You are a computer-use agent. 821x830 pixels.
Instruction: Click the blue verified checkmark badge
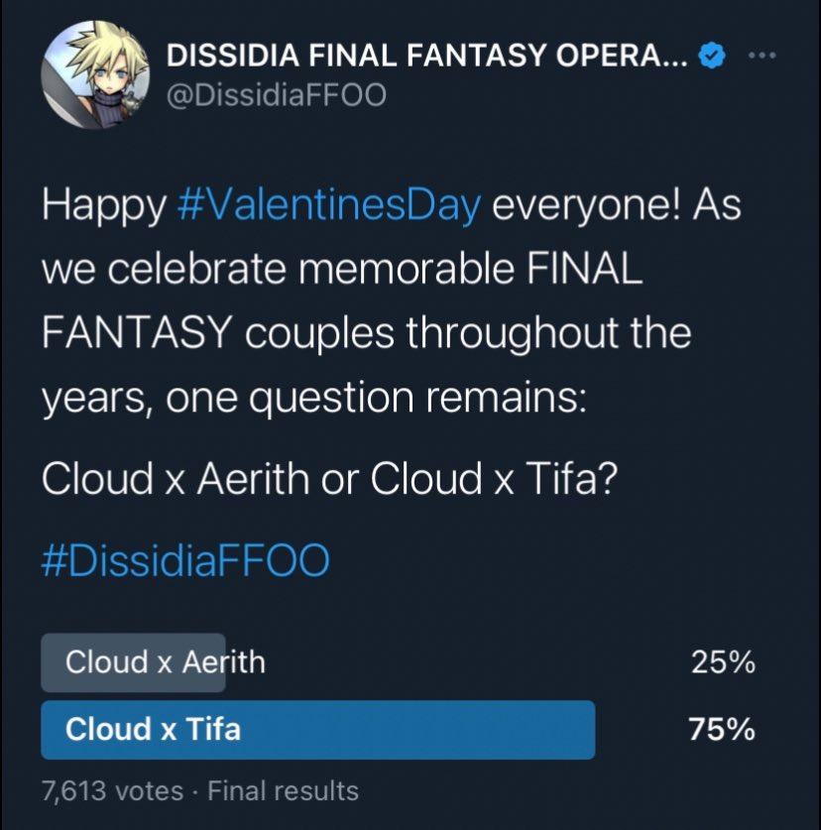point(713,56)
